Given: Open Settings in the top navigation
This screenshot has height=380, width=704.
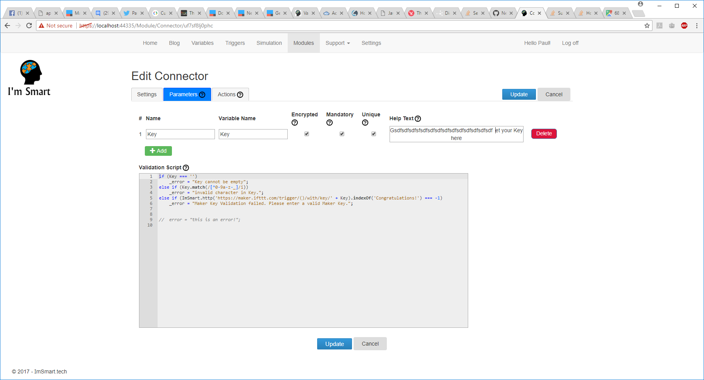Looking at the screenshot, I should click(x=371, y=43).
